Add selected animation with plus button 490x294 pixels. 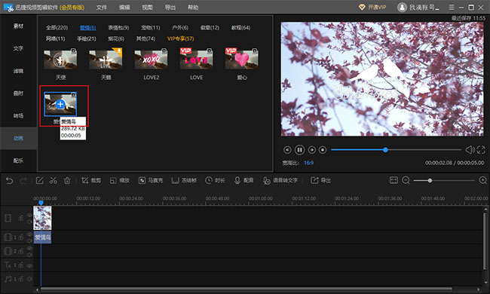coord(60,104)
